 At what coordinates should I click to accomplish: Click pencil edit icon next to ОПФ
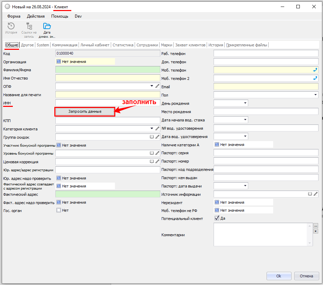[158, 86]
